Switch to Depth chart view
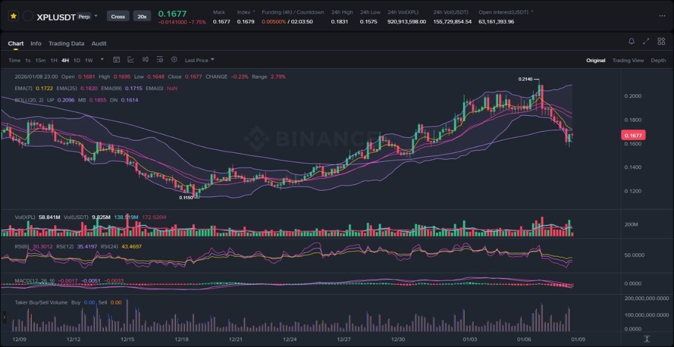 click(658, 61)
